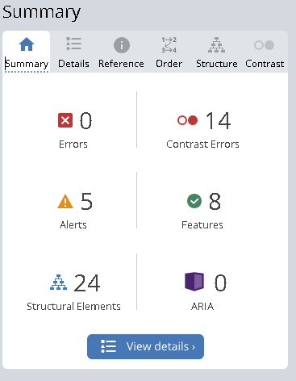Click the Summary panel heading

coord(42,12)
